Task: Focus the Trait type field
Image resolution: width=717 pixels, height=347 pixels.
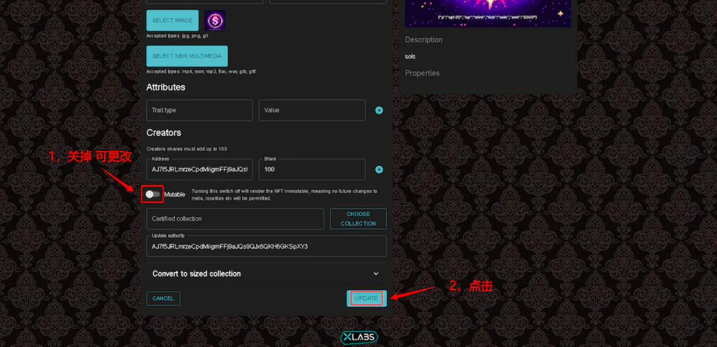Action: click(x=200, y=111)
